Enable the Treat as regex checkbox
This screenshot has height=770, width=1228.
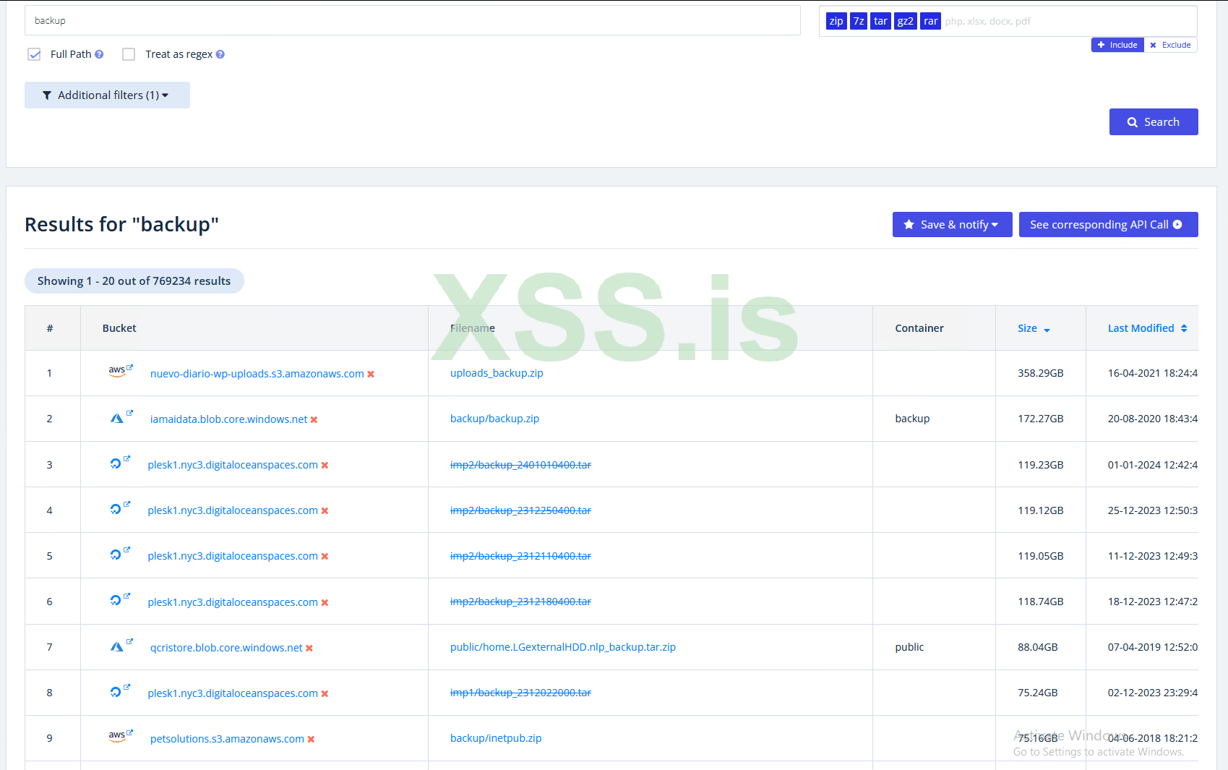tap(129, 54)
